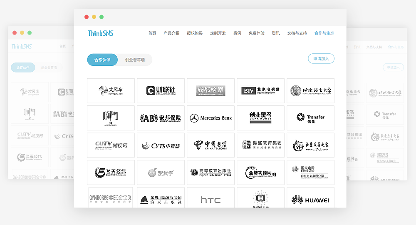Click Huawei logo in right background window
Viewport: 416px width, 225px height.
coord(385,179)
